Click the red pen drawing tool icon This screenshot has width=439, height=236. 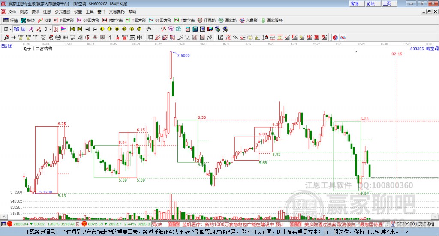pos(6,37)
